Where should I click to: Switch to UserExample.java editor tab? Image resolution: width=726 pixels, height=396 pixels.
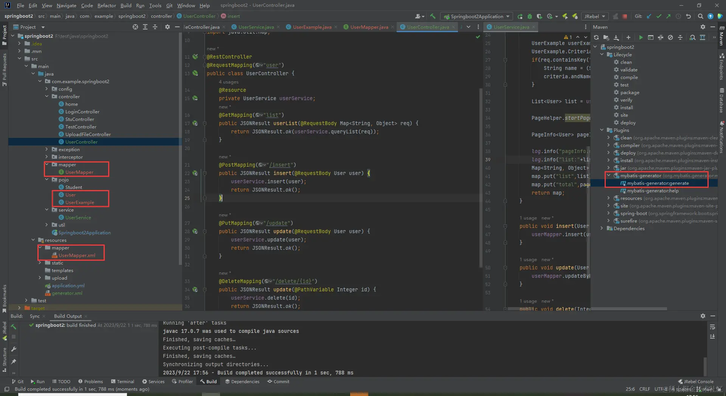[312, 27]
